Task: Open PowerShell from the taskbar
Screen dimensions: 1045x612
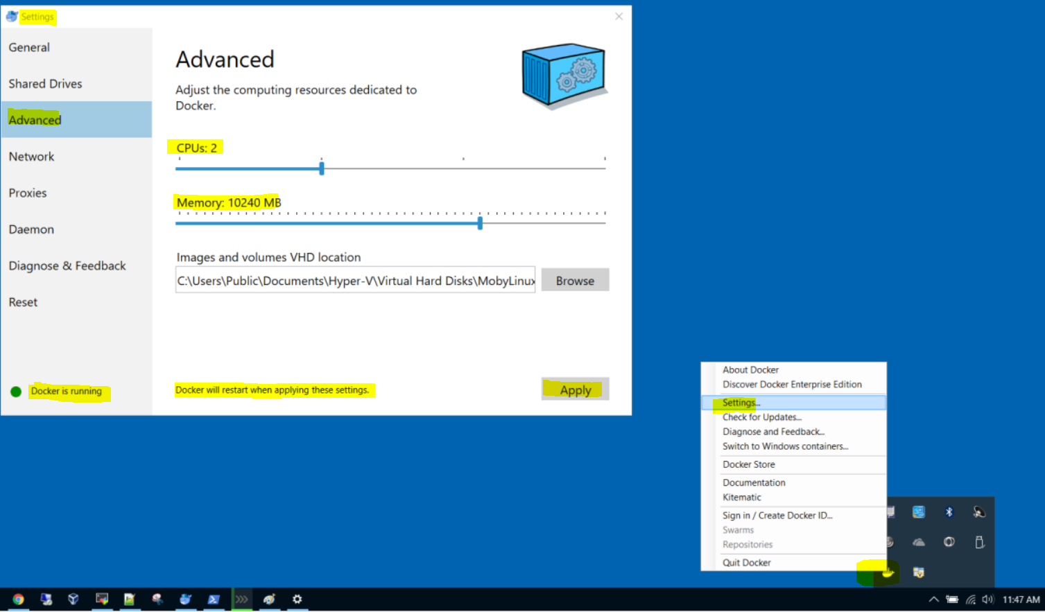Action: [214, 599]
